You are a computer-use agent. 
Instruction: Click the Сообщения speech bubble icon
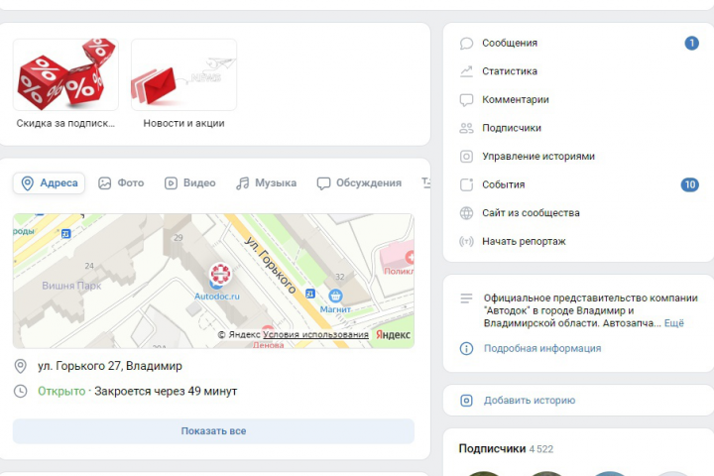[466, 44]
